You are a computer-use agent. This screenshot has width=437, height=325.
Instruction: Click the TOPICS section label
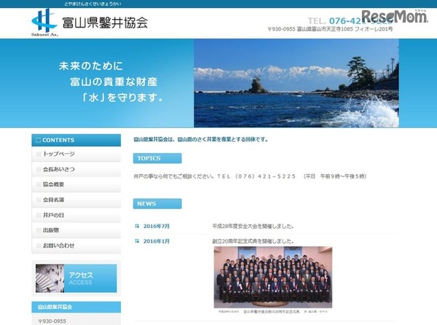(157, 158)
